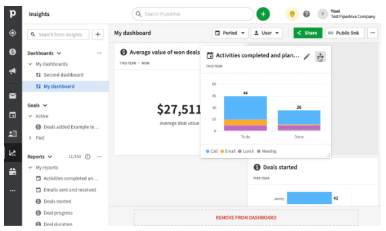Toggle the Lunch legend item
This screenshot has width=386, height=231.
[x=246, y=151]
